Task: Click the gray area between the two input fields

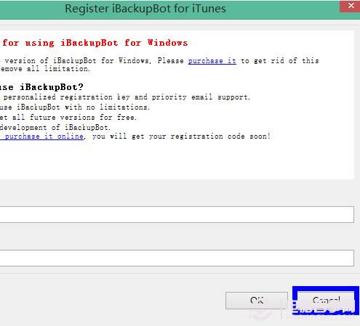Action: coord(177,236)
